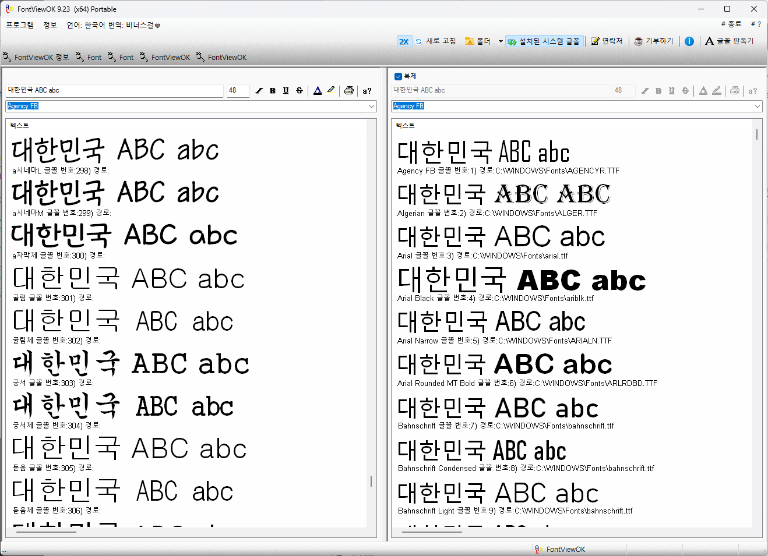Open the 연락처 contact option
The width and height of the screenshot is (768, 556).
coord(607,41)
